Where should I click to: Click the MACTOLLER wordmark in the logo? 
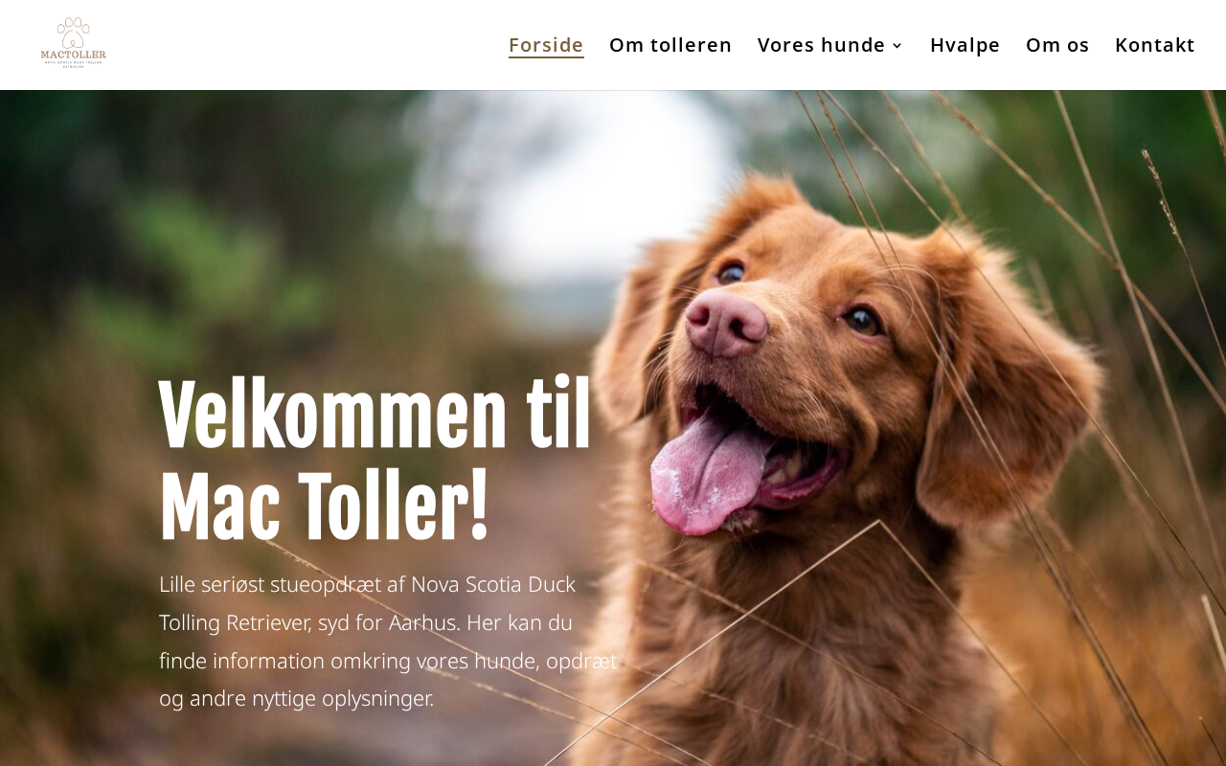(x=74, y=56)
